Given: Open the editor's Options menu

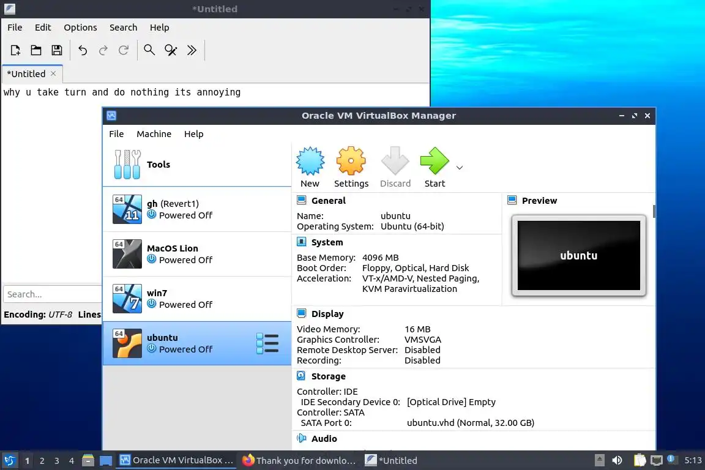Looking at the screenshot, I should point(80,28).
